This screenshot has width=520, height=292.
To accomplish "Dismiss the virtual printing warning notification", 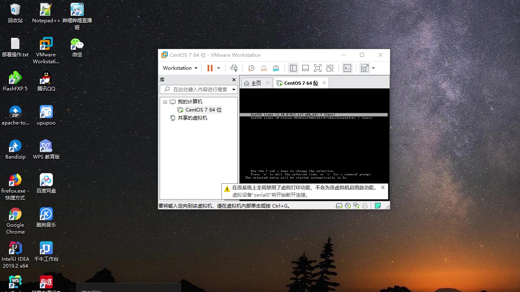I will [x=383, y=187].
